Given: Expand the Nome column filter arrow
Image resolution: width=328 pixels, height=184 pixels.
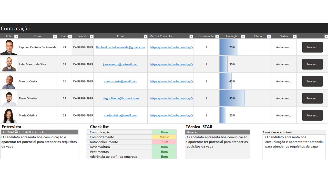Looking at the screenshot, I should 55,37.
